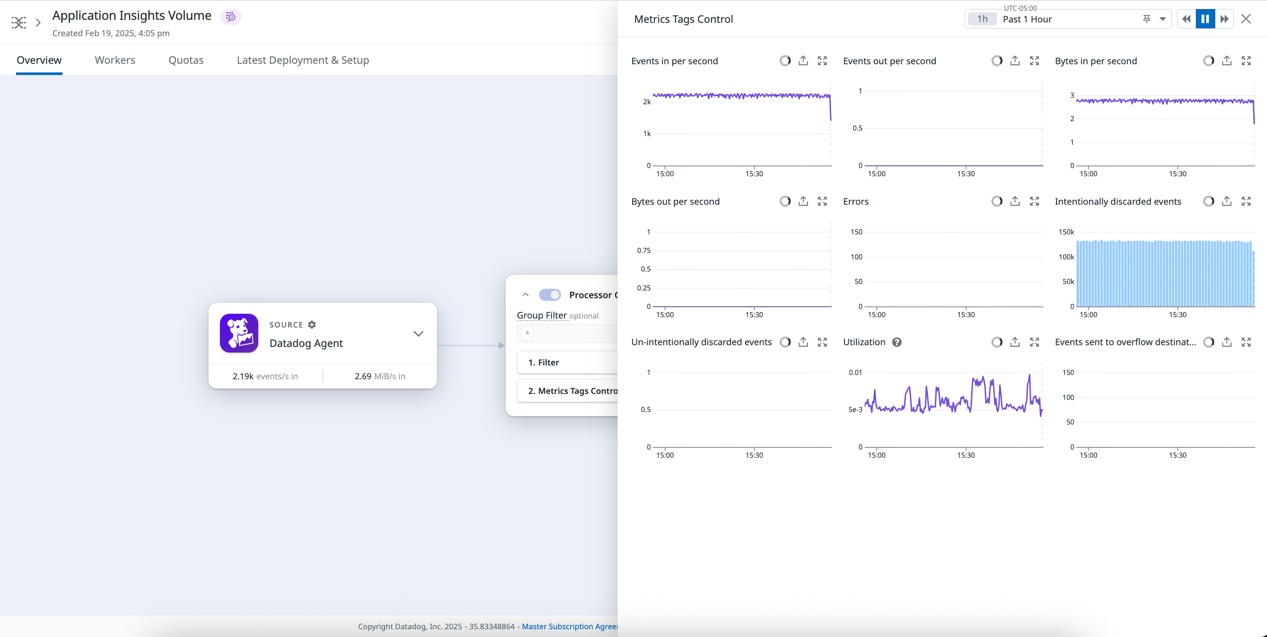Open the time range dropdown arrow
Viewport: 1267px width, 637px height.
1161,19
